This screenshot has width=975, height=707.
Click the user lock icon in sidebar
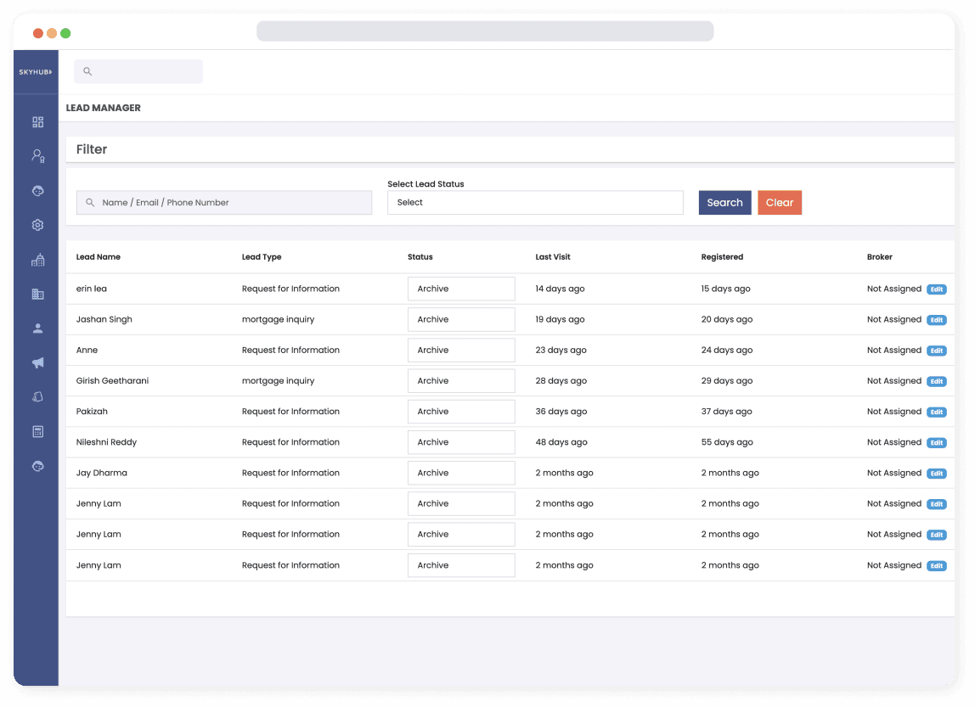click(x=37, y=156)
